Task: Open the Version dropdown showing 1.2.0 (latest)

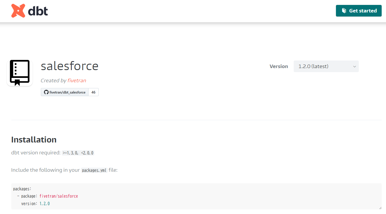Action: click(326, 66)
